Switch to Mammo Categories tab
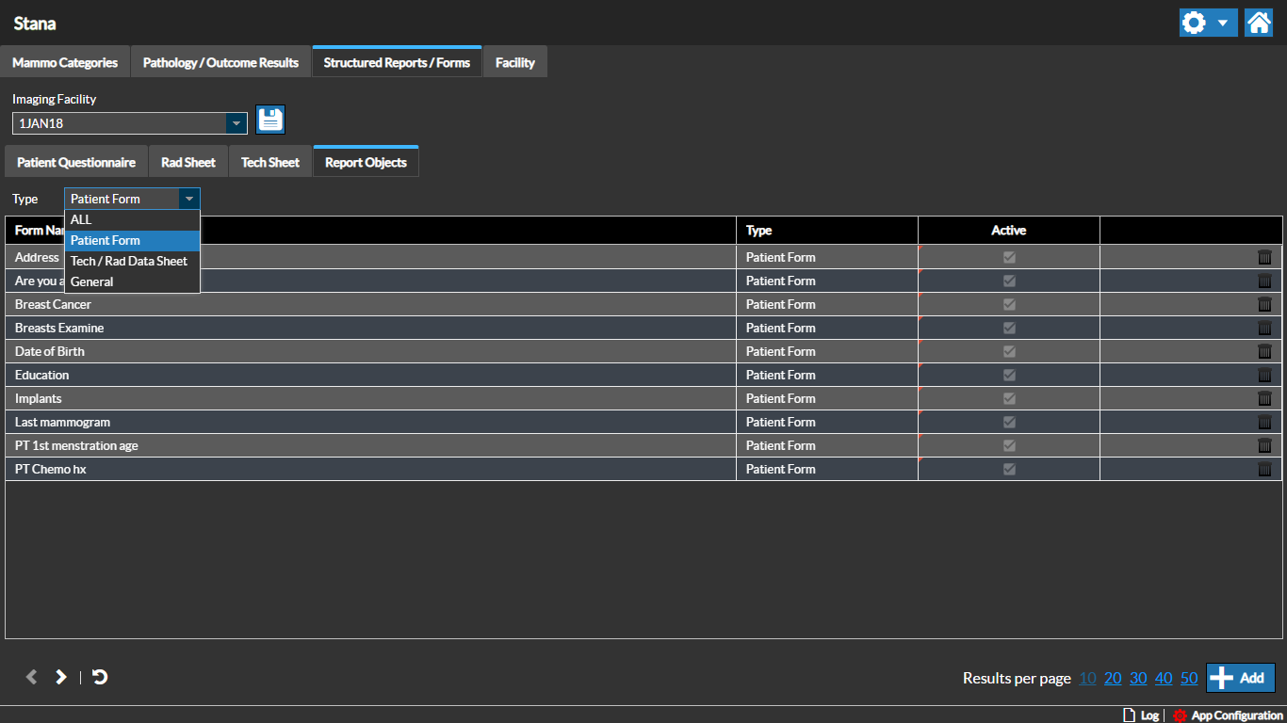 pos(65,62)
